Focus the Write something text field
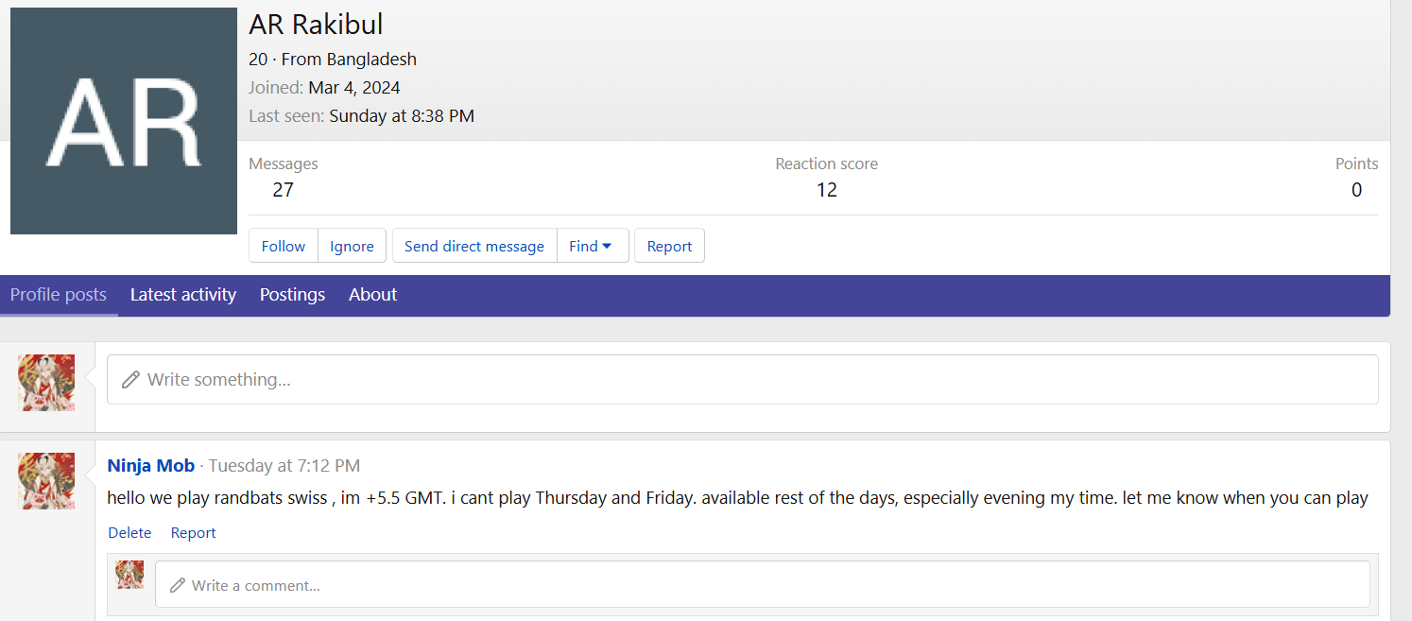This screenshot has width=1412, height=621. [x=742, y=380]
